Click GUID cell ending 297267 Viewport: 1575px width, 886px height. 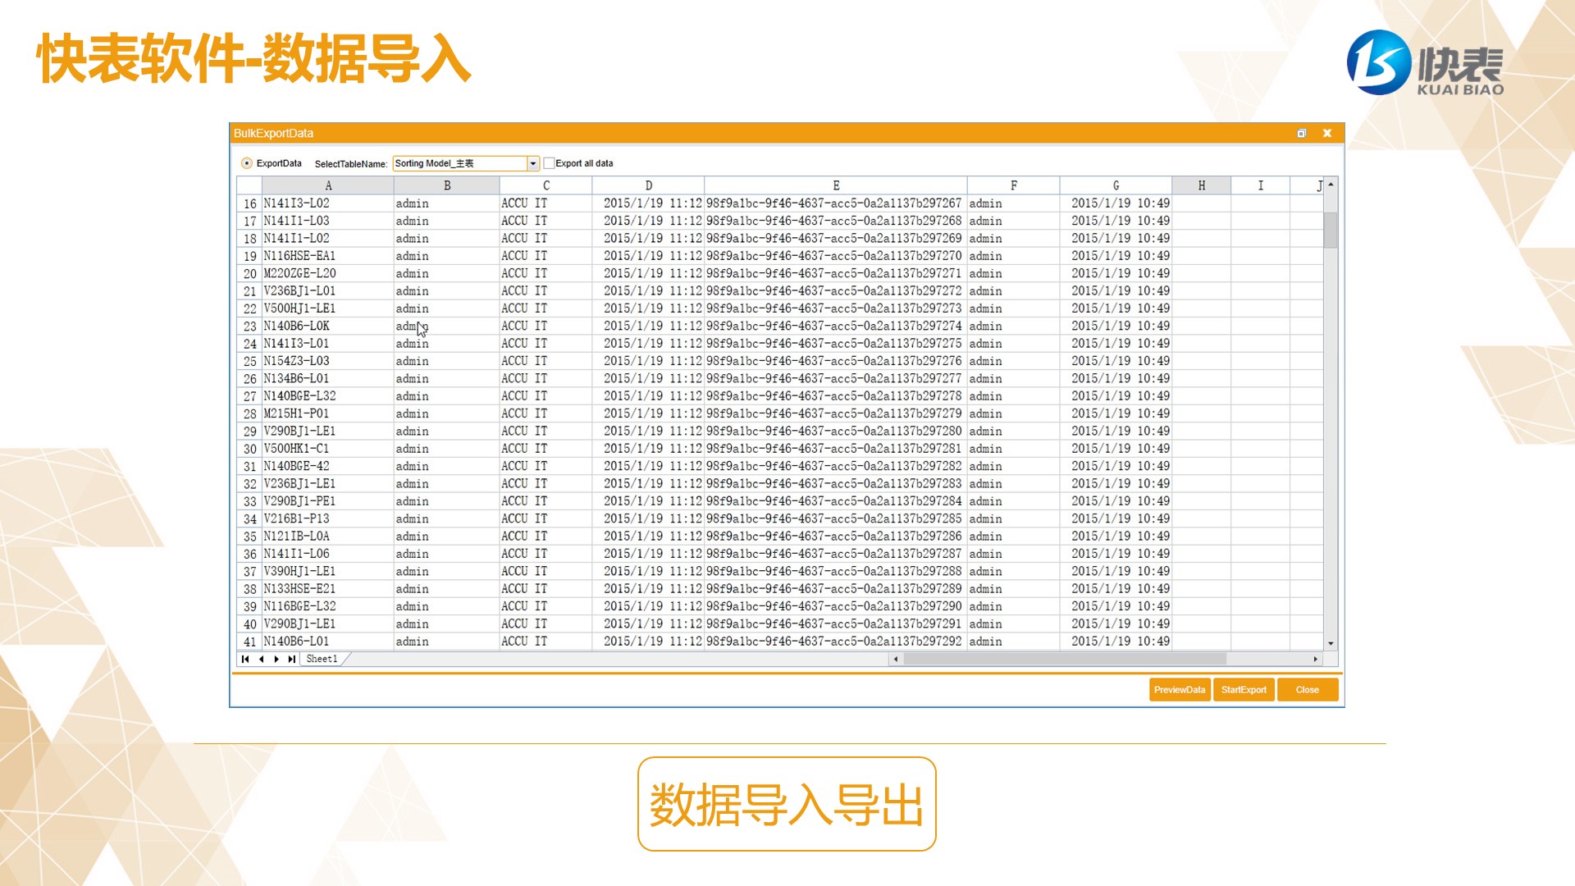836,203
